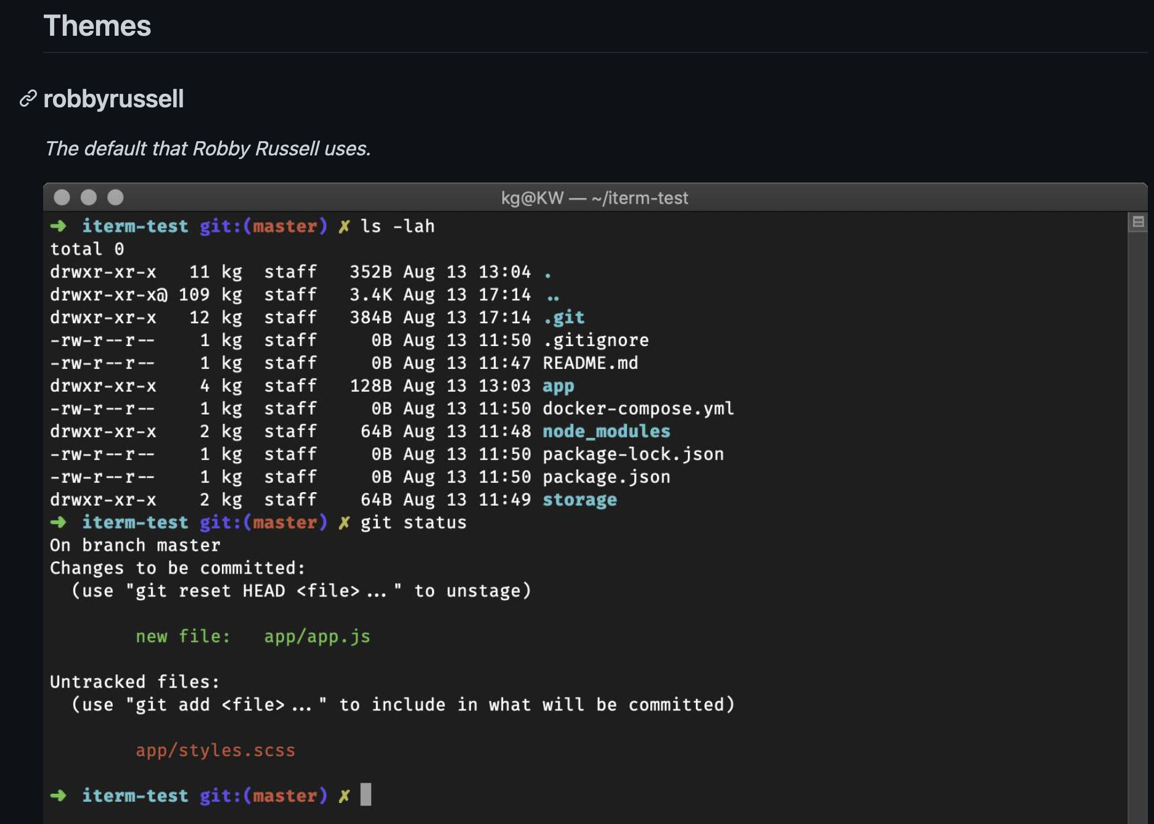Click the "git add <file>..." hint line
The height and width of the screenshot is (824, 1154).
pos(403,705)
